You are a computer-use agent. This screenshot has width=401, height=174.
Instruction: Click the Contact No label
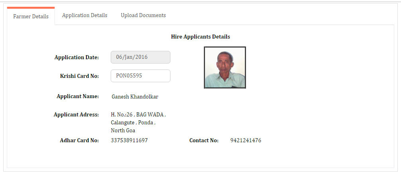[x=204, y=140]
